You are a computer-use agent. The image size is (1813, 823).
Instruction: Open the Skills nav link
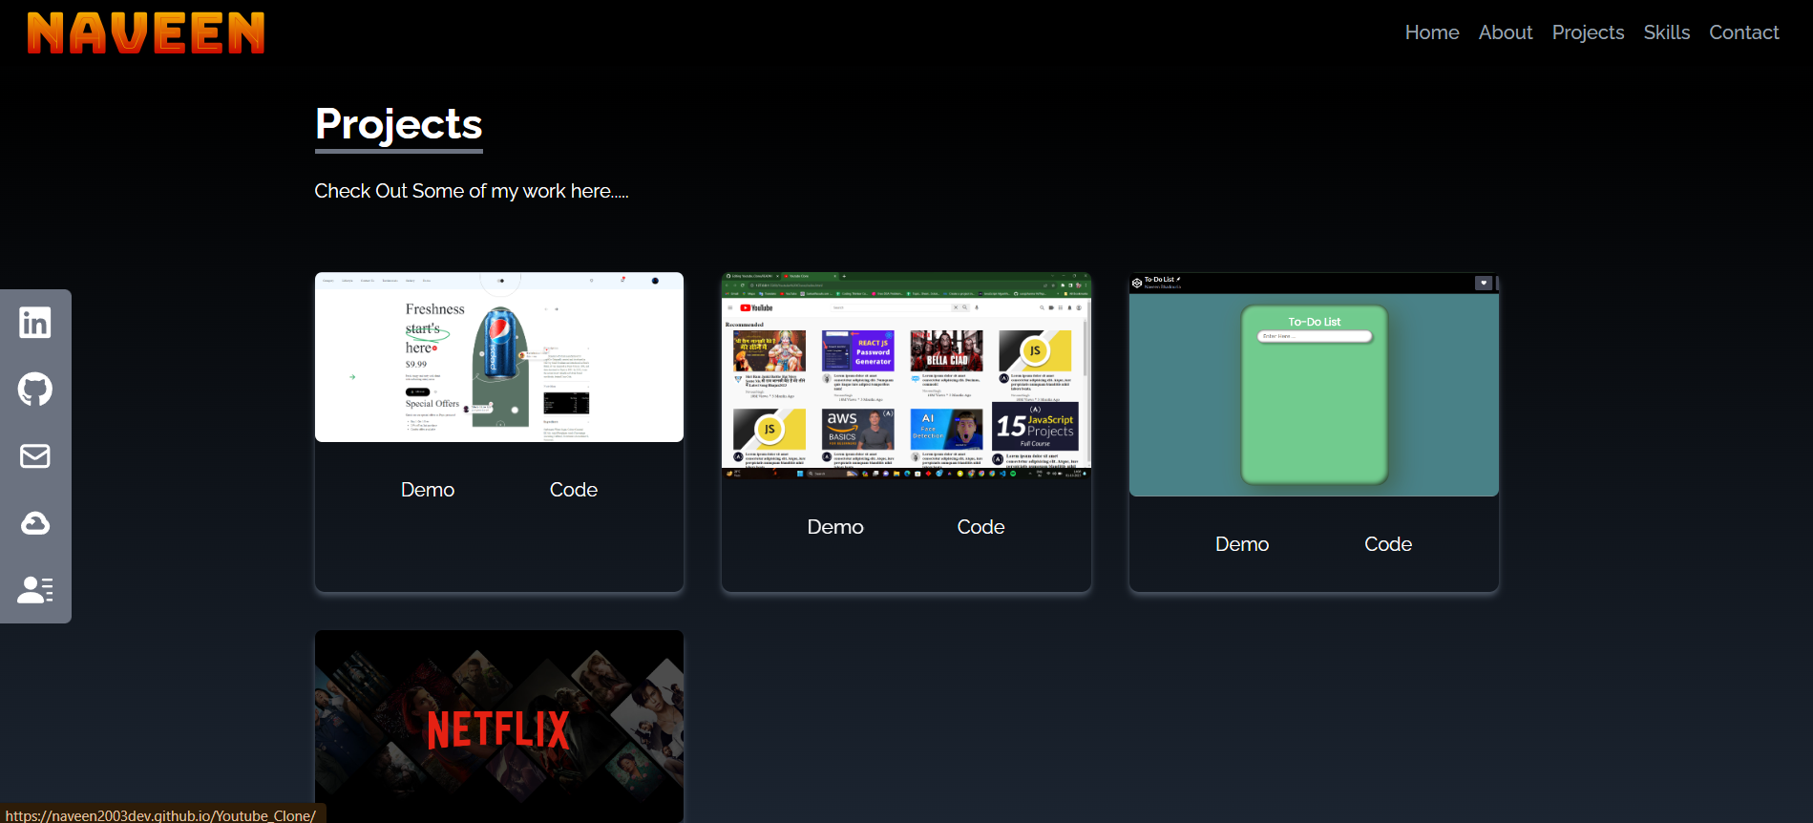[1667, 32]
